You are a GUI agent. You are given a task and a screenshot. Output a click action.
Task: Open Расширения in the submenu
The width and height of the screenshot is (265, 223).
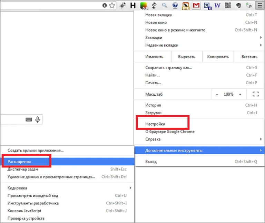(67, 162)
